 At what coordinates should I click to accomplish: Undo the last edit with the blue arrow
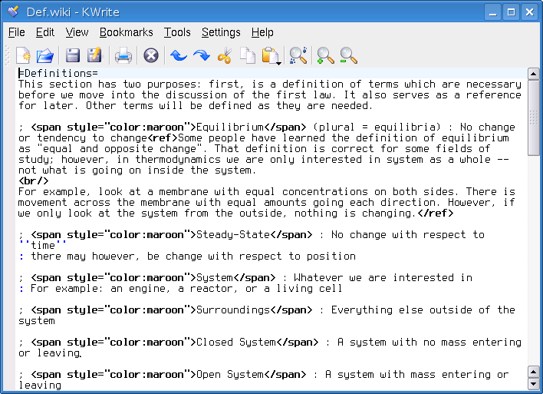(x=179, y=55)
